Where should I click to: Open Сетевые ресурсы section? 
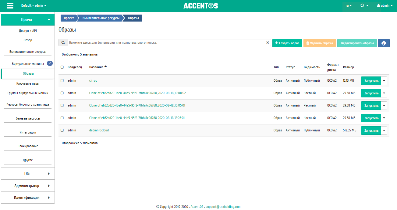(x=28, y=118)
